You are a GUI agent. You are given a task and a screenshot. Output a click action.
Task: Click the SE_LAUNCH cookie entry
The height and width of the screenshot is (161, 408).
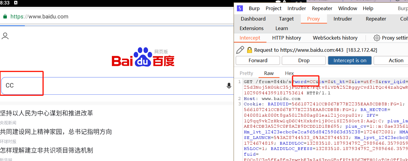pos(296,137)
